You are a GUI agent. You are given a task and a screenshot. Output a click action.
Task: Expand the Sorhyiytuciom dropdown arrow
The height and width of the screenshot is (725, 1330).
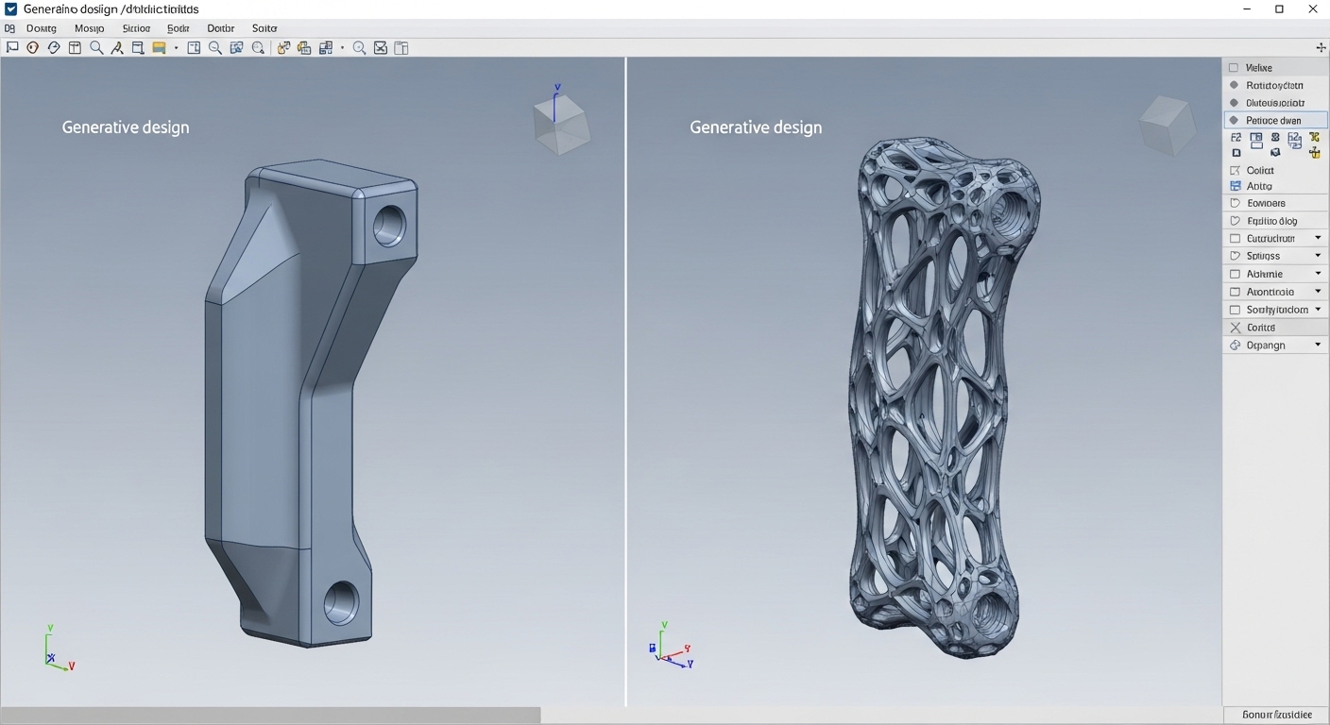point(1318,309)
